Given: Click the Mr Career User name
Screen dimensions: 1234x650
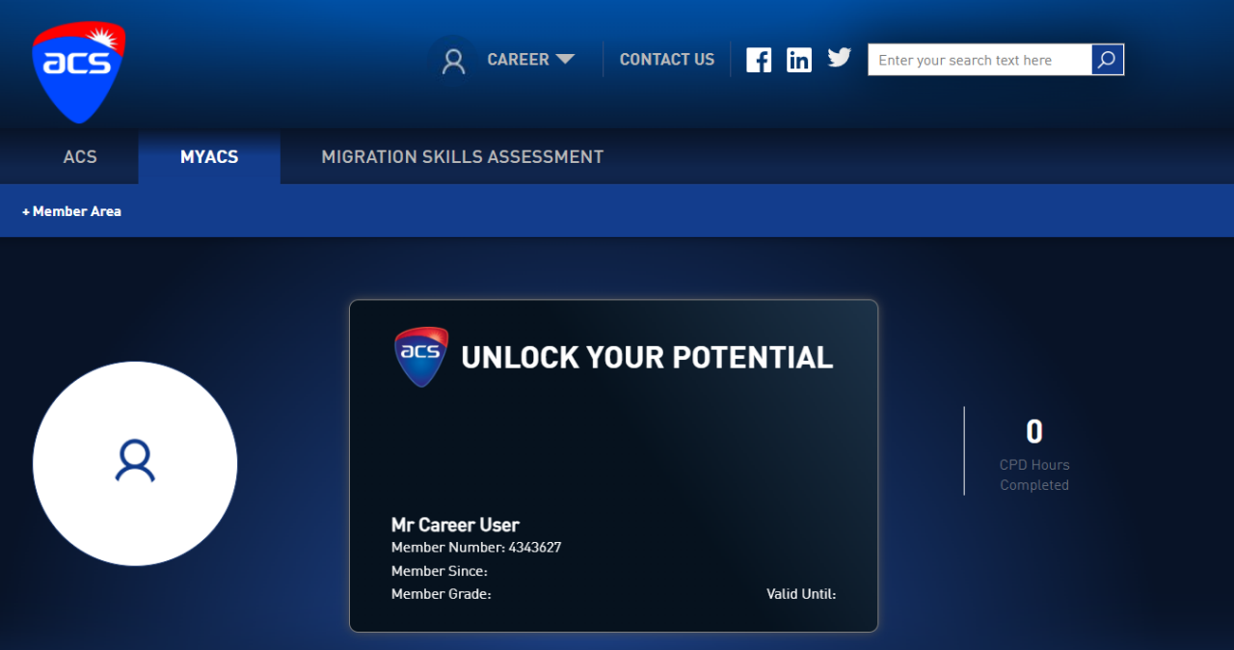Looking at the screenshot, I should coord(455,525).
